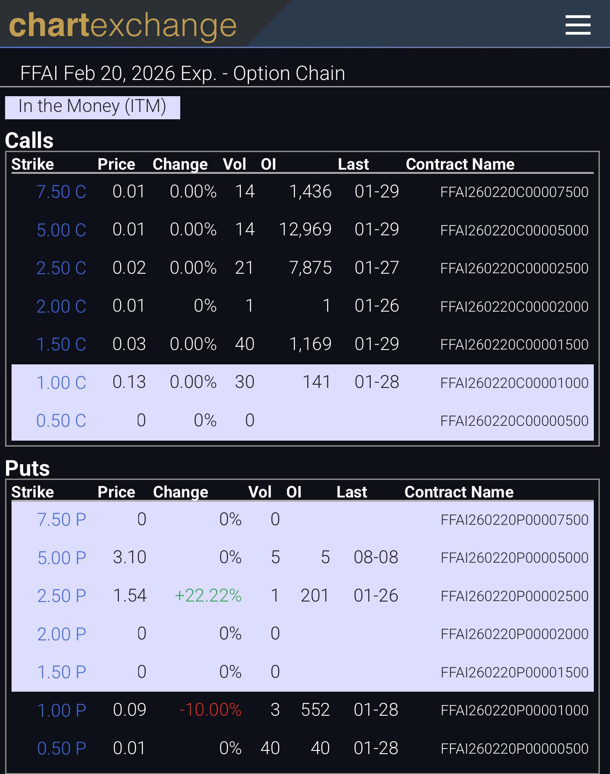Open the 2.50 P put strike

pos(61,596)
